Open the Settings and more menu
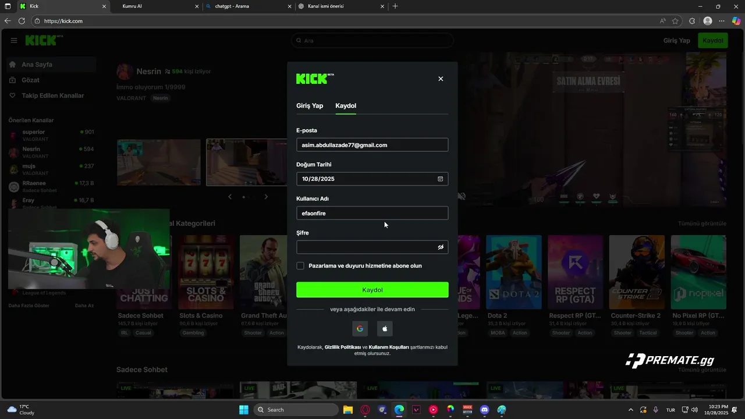Viewport: 745px width, 419px height. point(722,21)
